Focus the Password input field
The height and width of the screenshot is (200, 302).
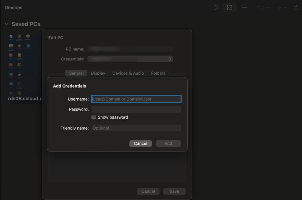[136, 109]
